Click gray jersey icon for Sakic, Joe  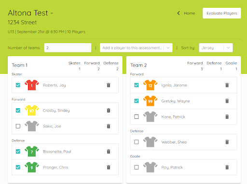pyautogui.click(x=32, y=126)
